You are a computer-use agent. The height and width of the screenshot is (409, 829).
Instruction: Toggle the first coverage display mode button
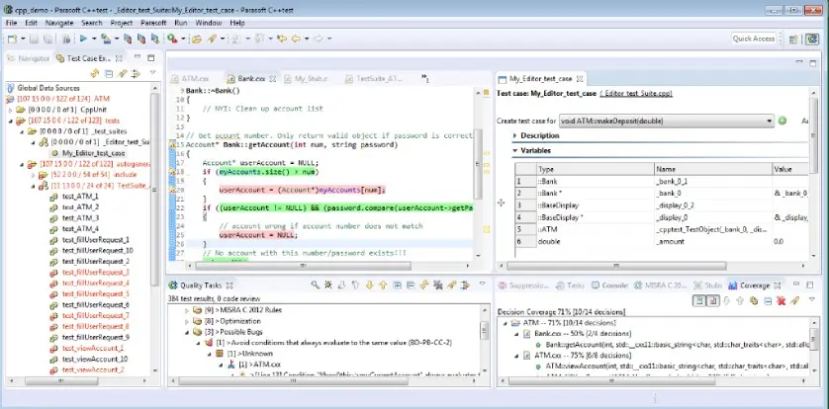[x=699, y=300]
